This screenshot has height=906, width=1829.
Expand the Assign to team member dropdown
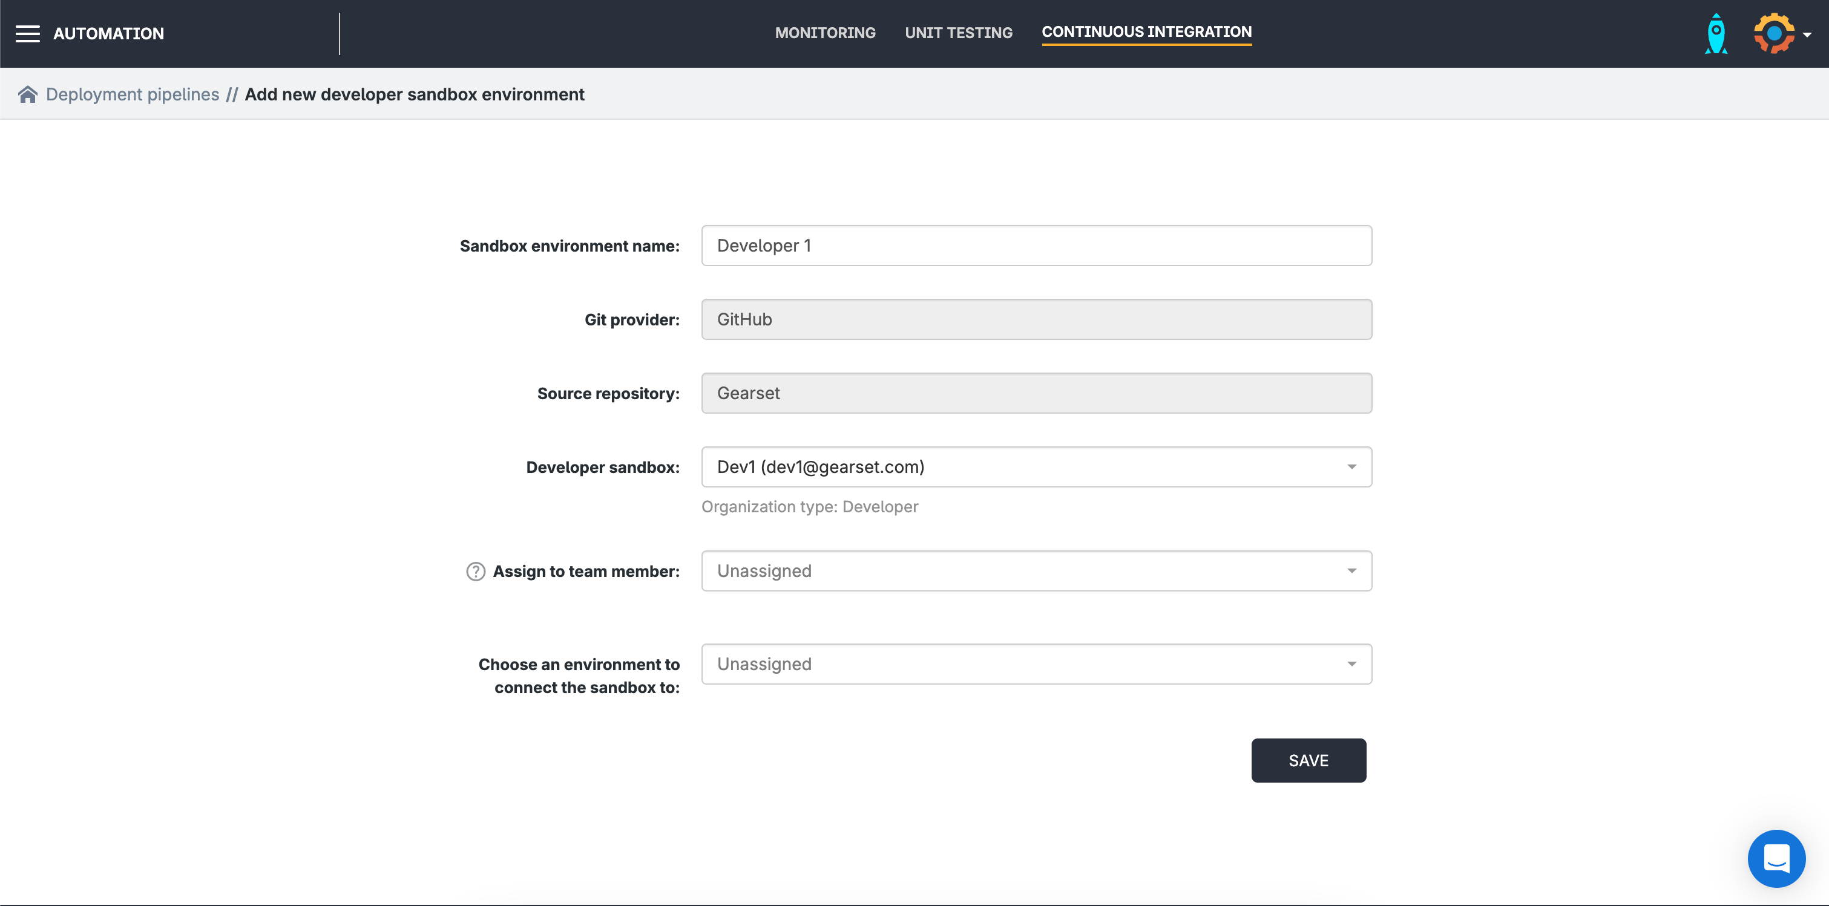(1036, 571)
